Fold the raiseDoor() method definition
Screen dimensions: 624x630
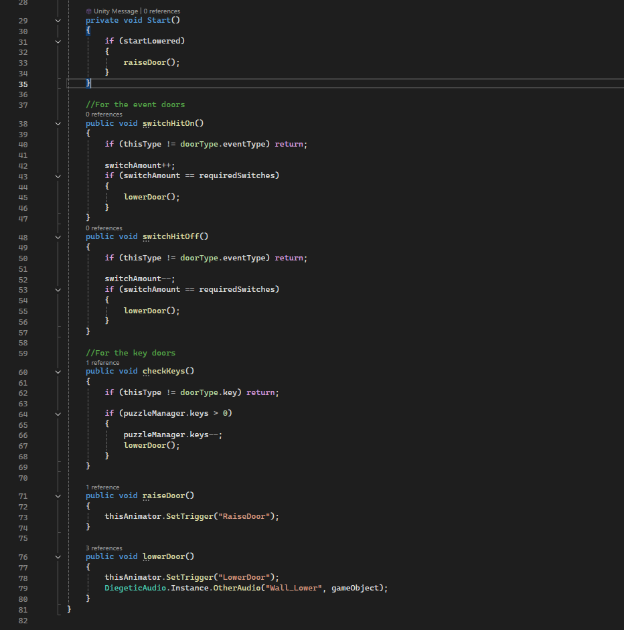(x=58, y=496)
